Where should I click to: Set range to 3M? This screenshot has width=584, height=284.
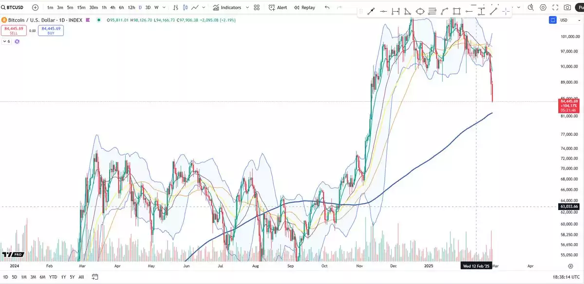[x=33, y=277]
